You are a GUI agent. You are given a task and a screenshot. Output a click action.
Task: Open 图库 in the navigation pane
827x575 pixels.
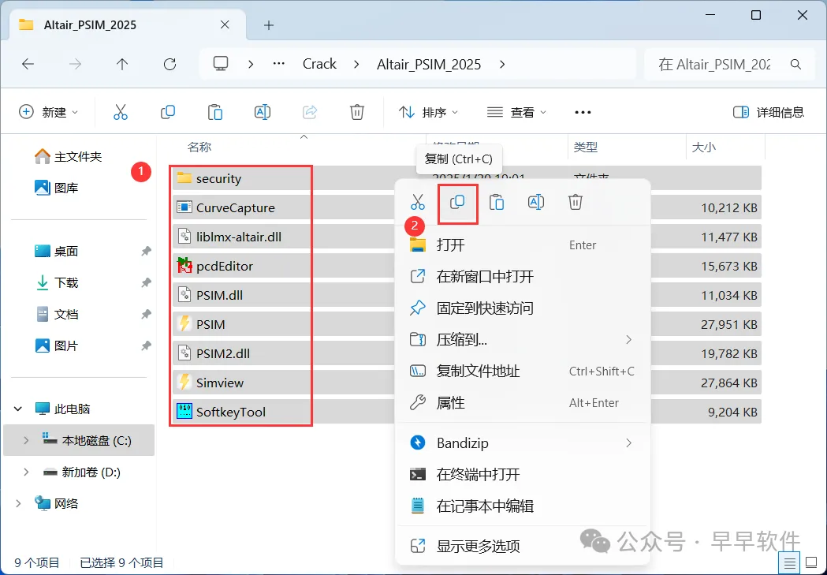57,188
